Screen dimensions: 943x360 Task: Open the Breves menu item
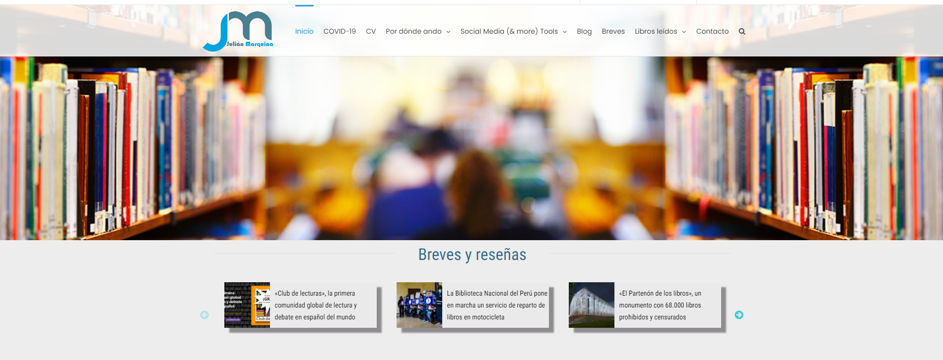613,32
